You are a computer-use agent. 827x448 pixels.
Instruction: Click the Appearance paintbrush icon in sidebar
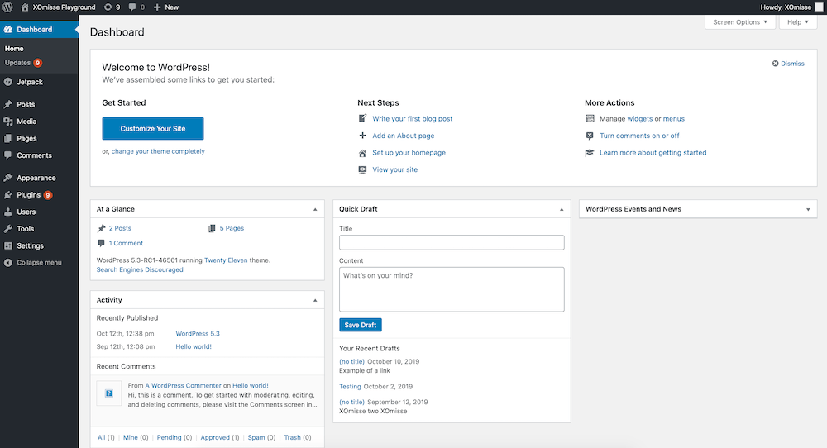coord(8,178)
